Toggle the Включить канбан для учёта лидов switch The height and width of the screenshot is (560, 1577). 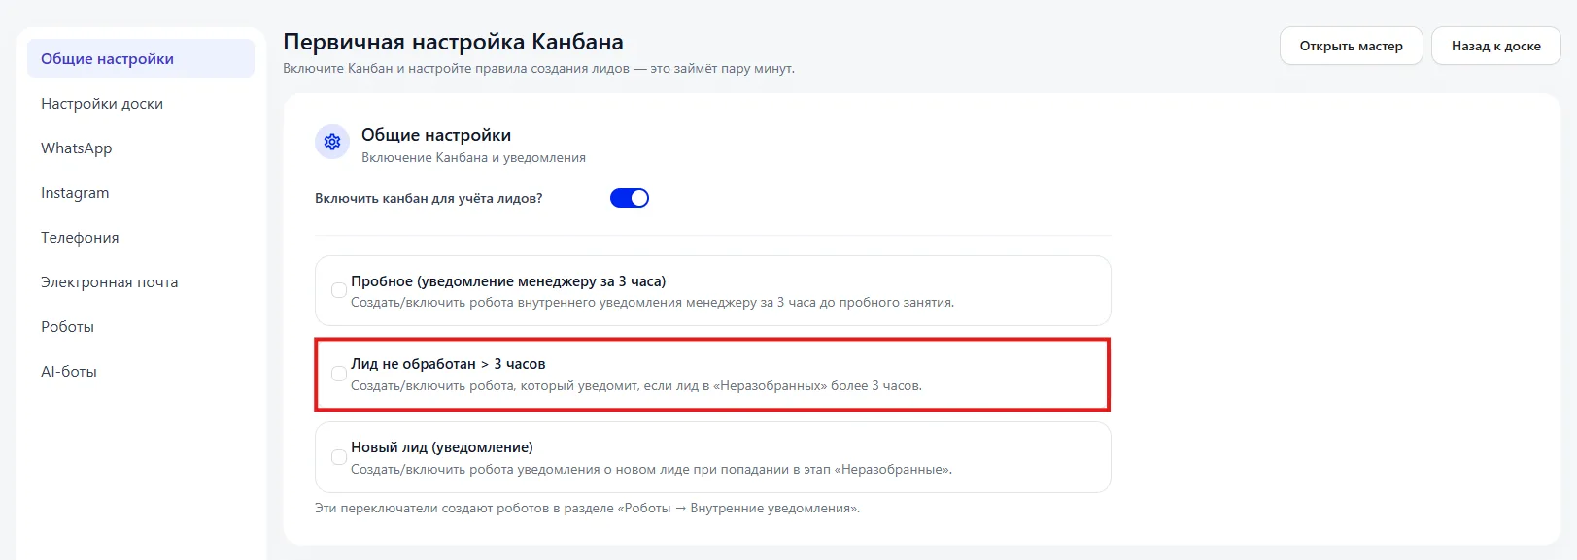point(630,198)
